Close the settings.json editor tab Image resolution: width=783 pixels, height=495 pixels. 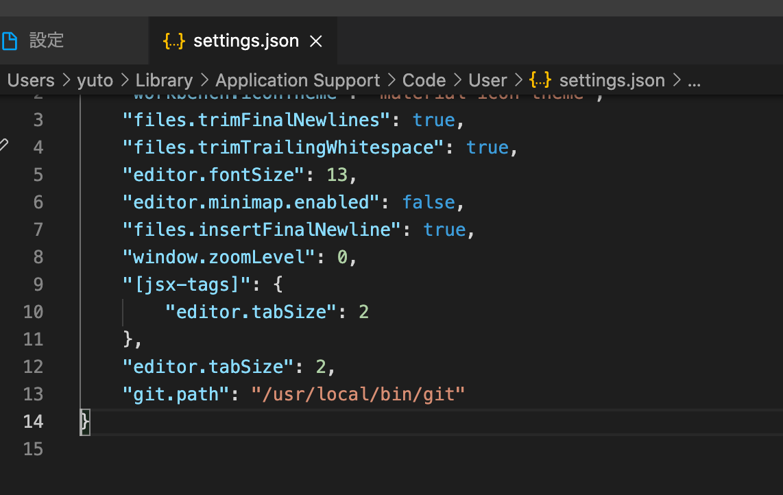pos(316,41)
